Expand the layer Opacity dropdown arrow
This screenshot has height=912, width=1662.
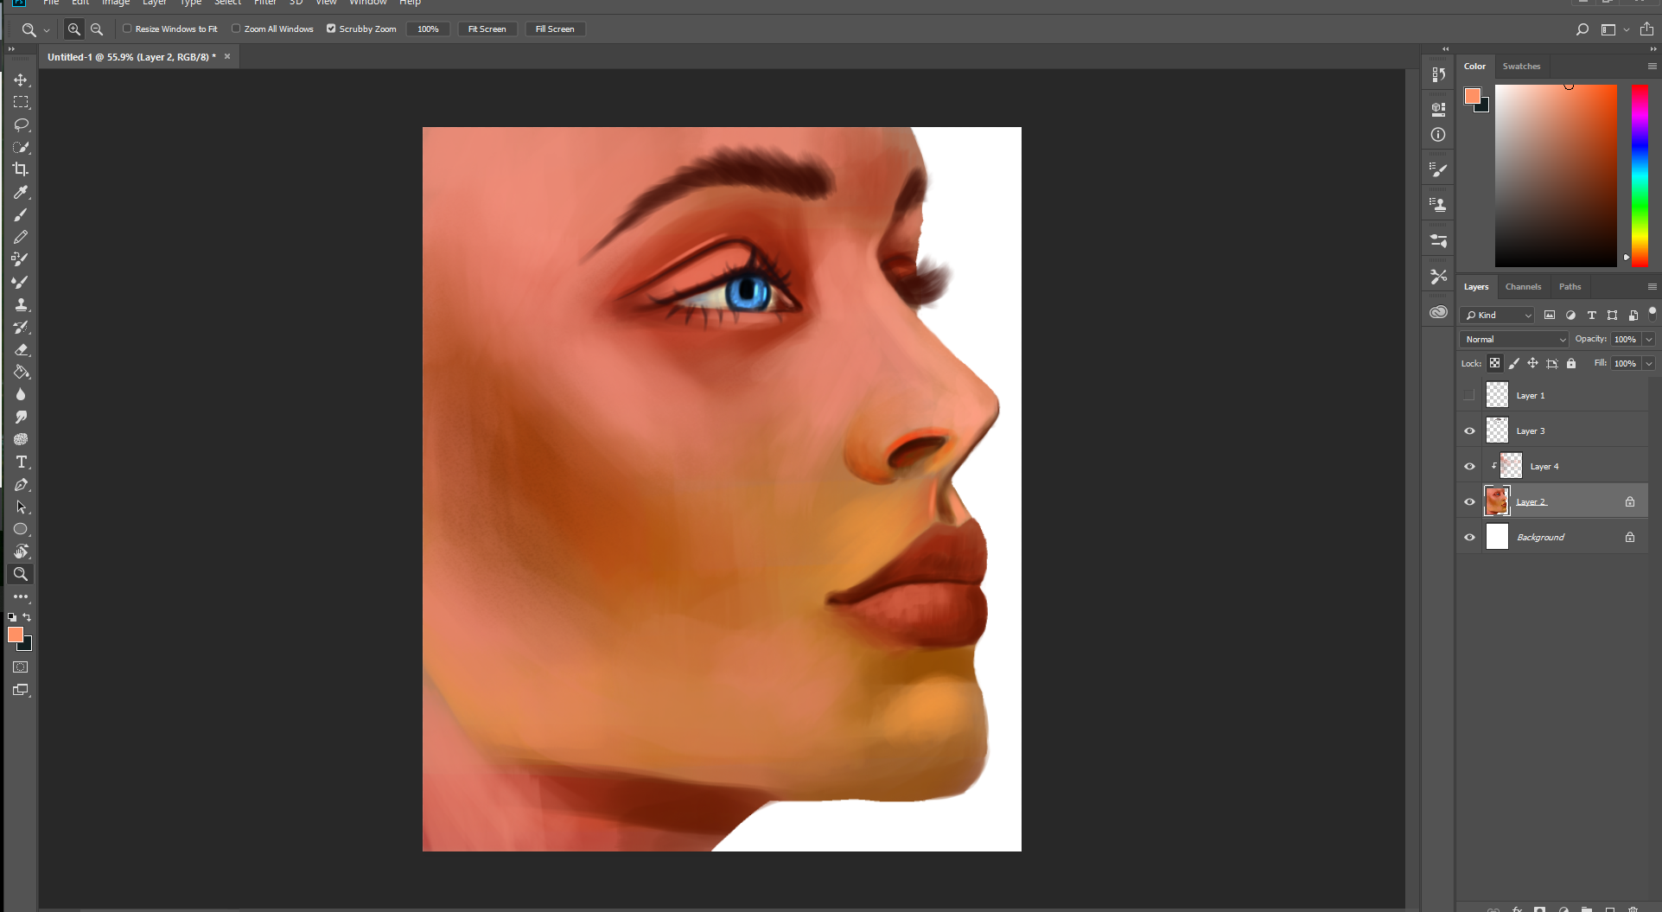click(x=1648, y=339)
